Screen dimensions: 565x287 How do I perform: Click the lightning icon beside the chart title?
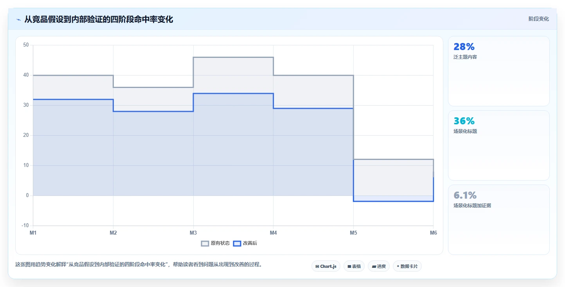pos(19,20)
